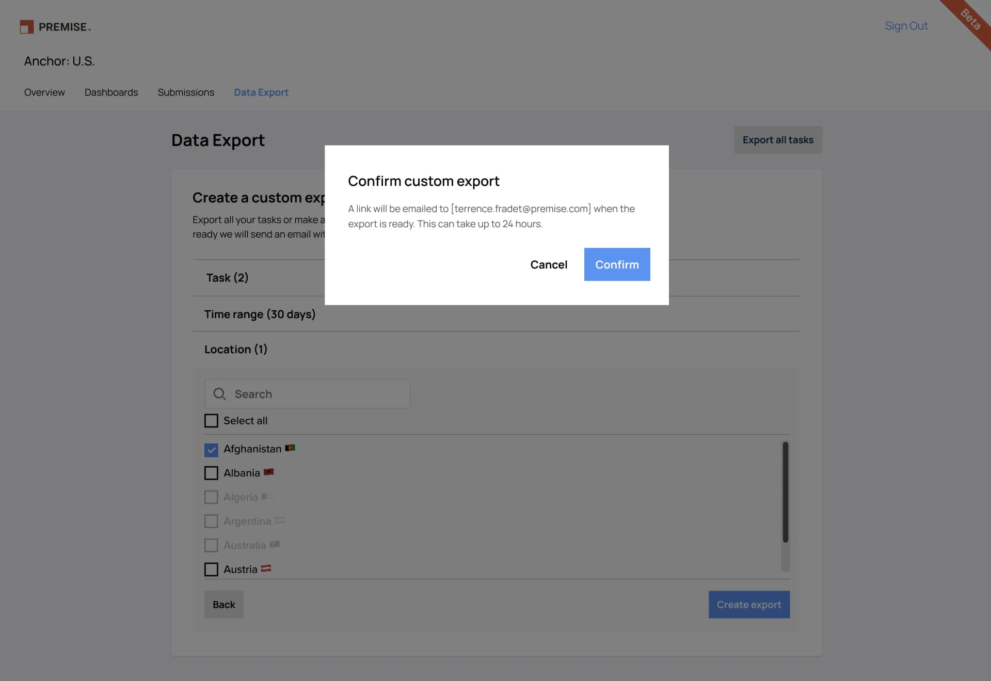Click the search magnifier icon
991x681 pixels.
(219, 393)
